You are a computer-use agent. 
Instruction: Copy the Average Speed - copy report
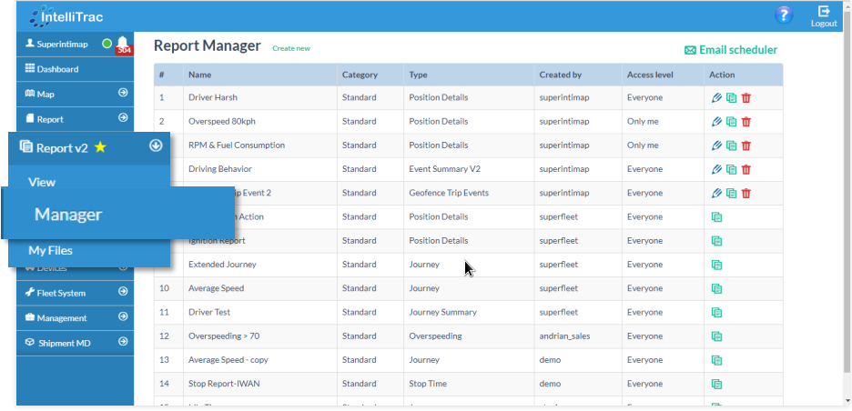tap(716, 360)
